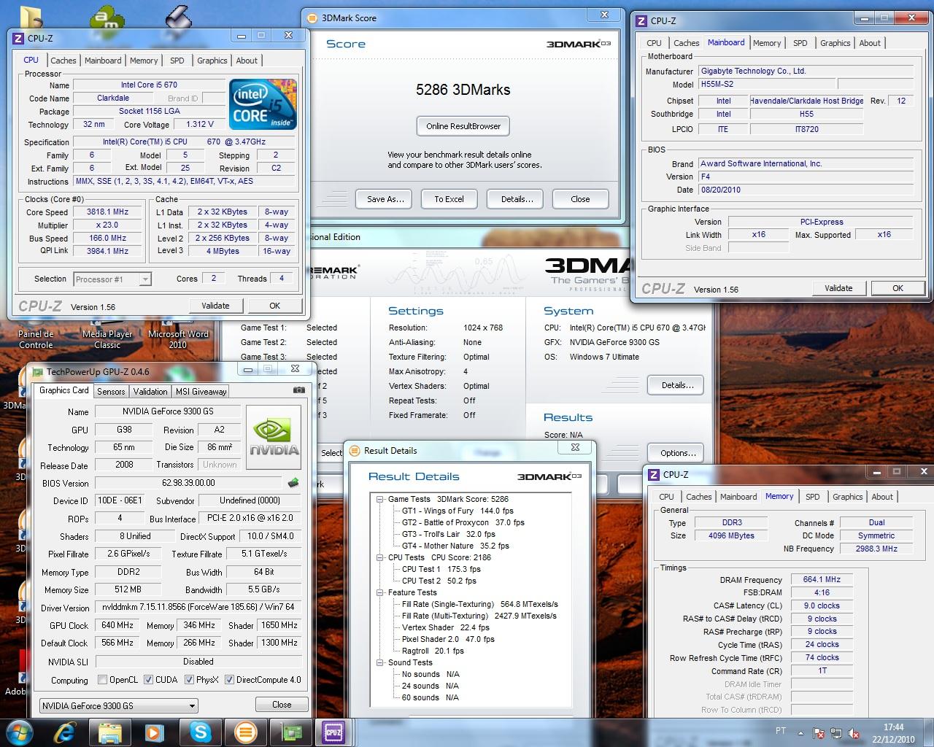Select GT1 - Wings of Fury row
This screenshot has height=747, width=934.
pyautogui.click(x=458, y=511)
